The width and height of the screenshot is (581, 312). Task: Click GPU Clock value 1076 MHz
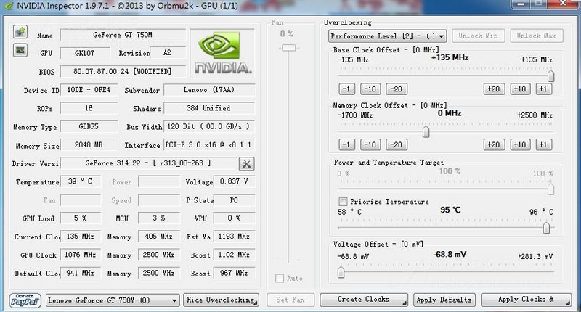[81, 255]
